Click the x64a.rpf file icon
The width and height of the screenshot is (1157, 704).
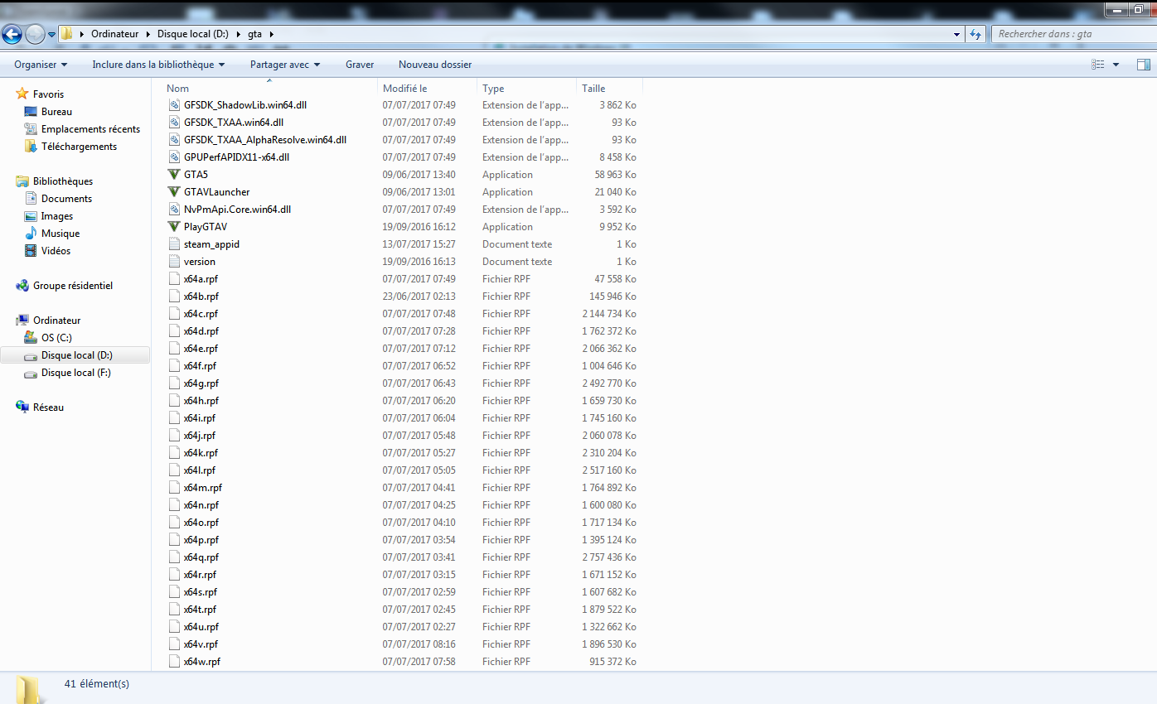coord(174,279)
